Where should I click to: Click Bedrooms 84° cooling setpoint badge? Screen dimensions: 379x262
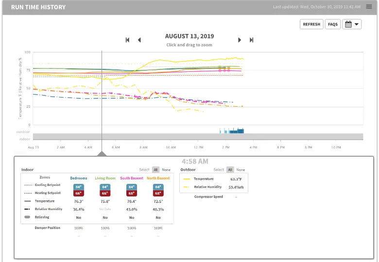[79, 187]
